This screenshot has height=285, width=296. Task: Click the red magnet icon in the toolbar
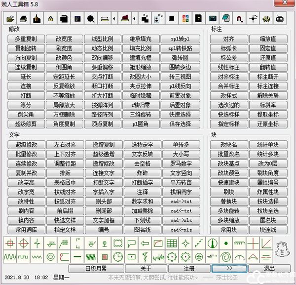point(240,19)
